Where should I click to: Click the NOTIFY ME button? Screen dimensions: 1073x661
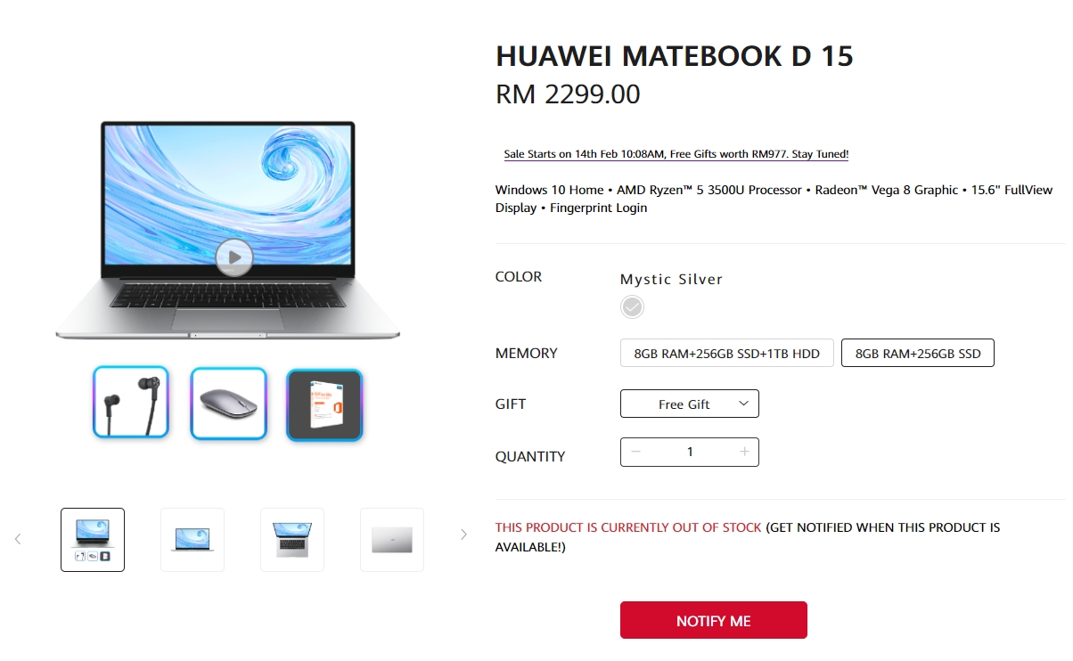pyautogui.click(x=714, y=620)
